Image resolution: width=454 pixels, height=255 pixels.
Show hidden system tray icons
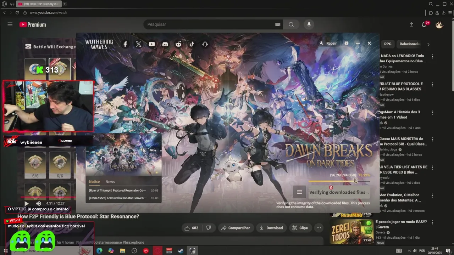(x=409, y=251)
